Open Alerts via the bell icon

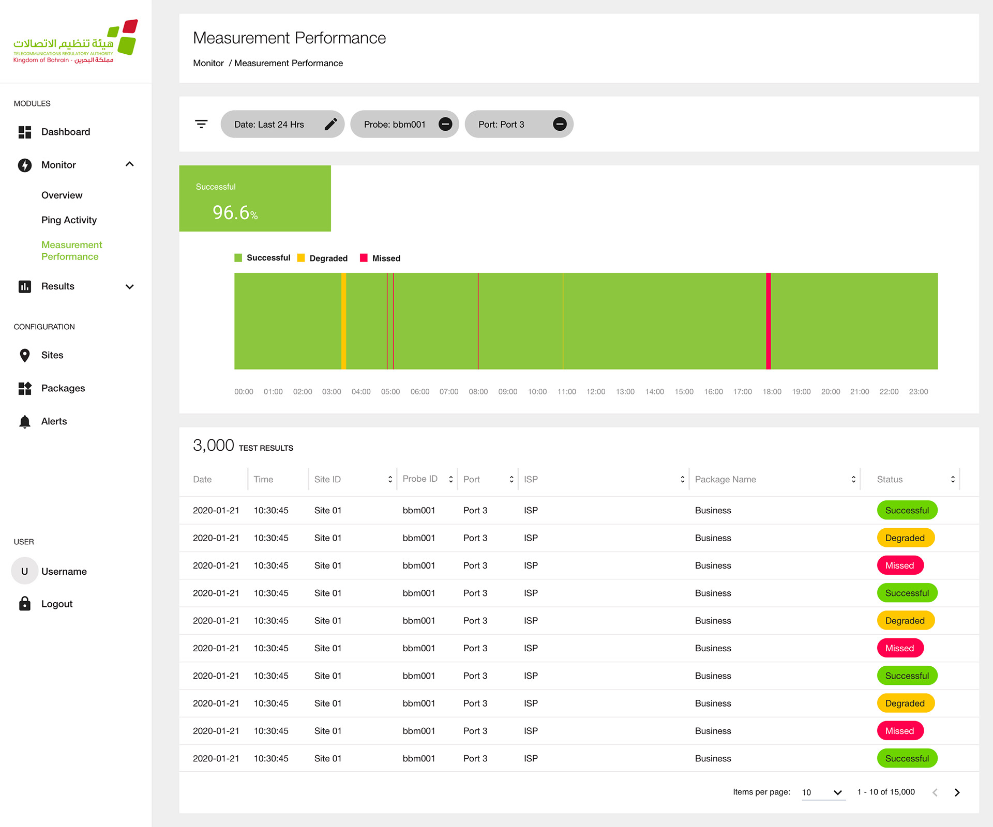pos(25,422)
